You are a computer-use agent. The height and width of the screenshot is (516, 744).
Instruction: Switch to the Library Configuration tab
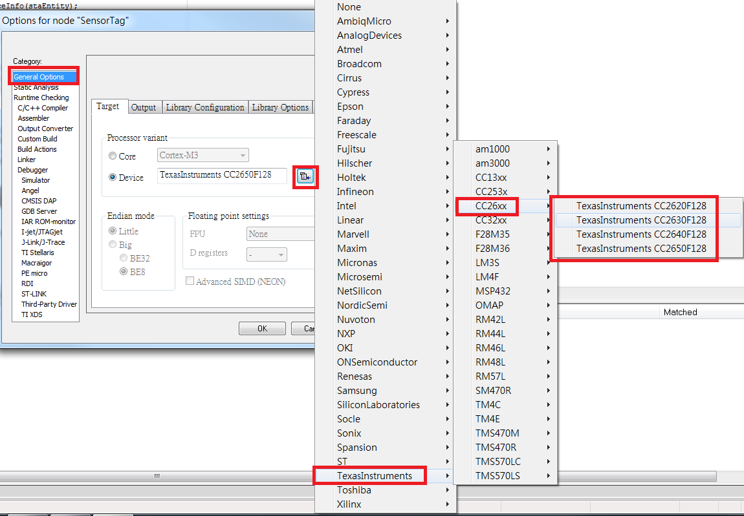[x=205, y=108]
